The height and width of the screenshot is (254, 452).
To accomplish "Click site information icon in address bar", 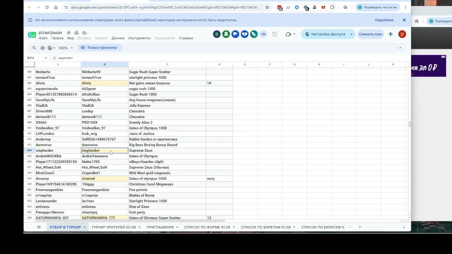I will tap(66, 7).
